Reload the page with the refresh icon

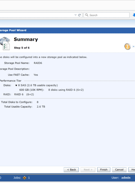79,15
